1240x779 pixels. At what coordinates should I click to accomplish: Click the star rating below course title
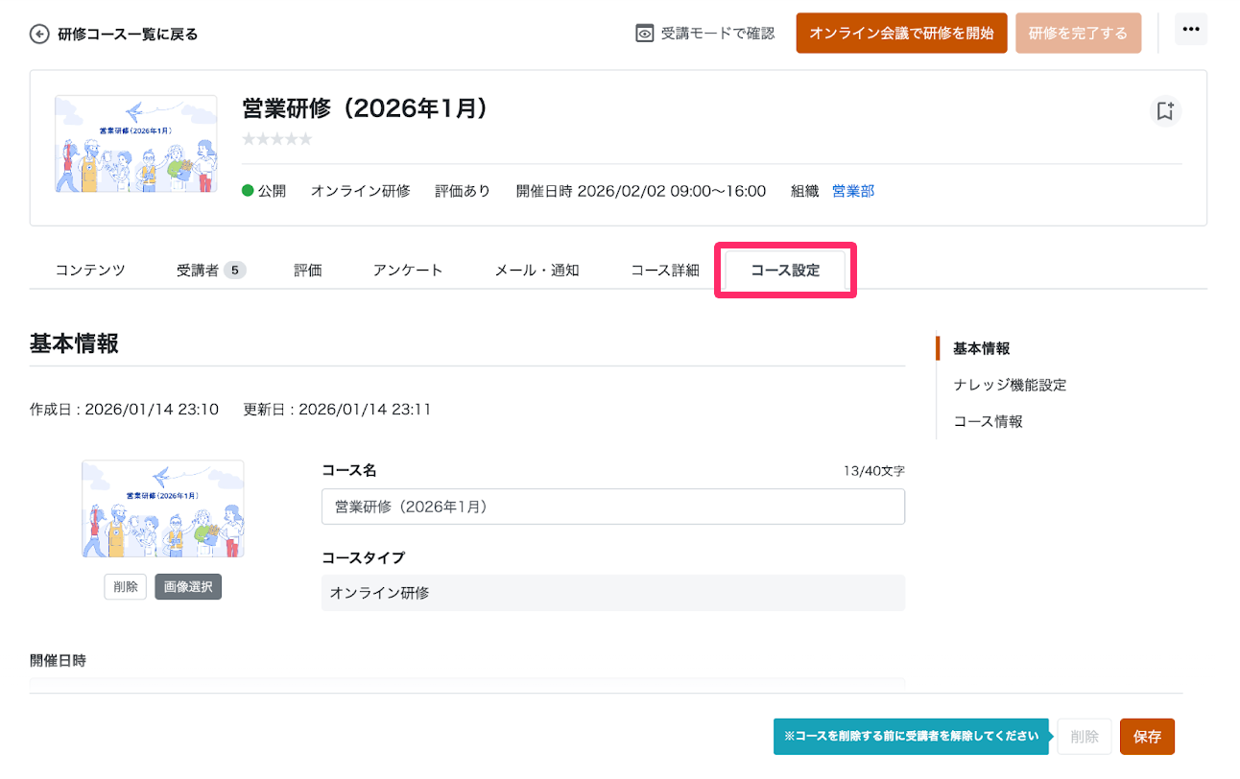tap(277, 139)
